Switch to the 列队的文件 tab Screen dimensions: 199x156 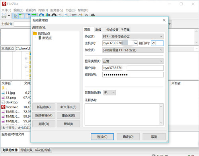[x=10, y=150]
